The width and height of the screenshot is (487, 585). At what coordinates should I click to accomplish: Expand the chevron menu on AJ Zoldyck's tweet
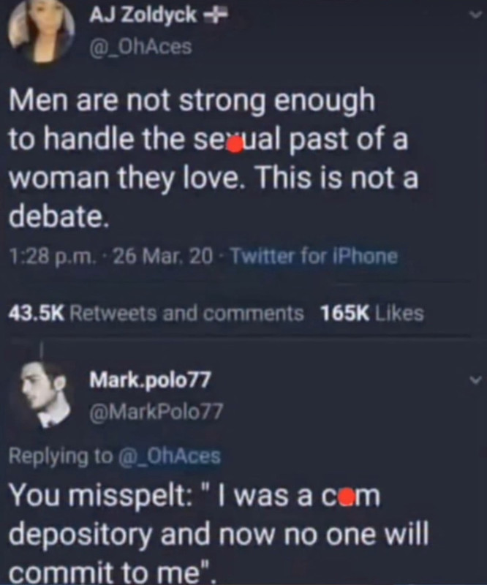click(x=474, y=15)
